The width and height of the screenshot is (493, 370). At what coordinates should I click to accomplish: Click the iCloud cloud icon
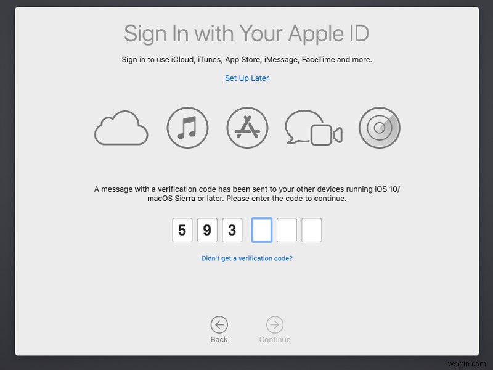pyautogui.click(x=121, y=128)
